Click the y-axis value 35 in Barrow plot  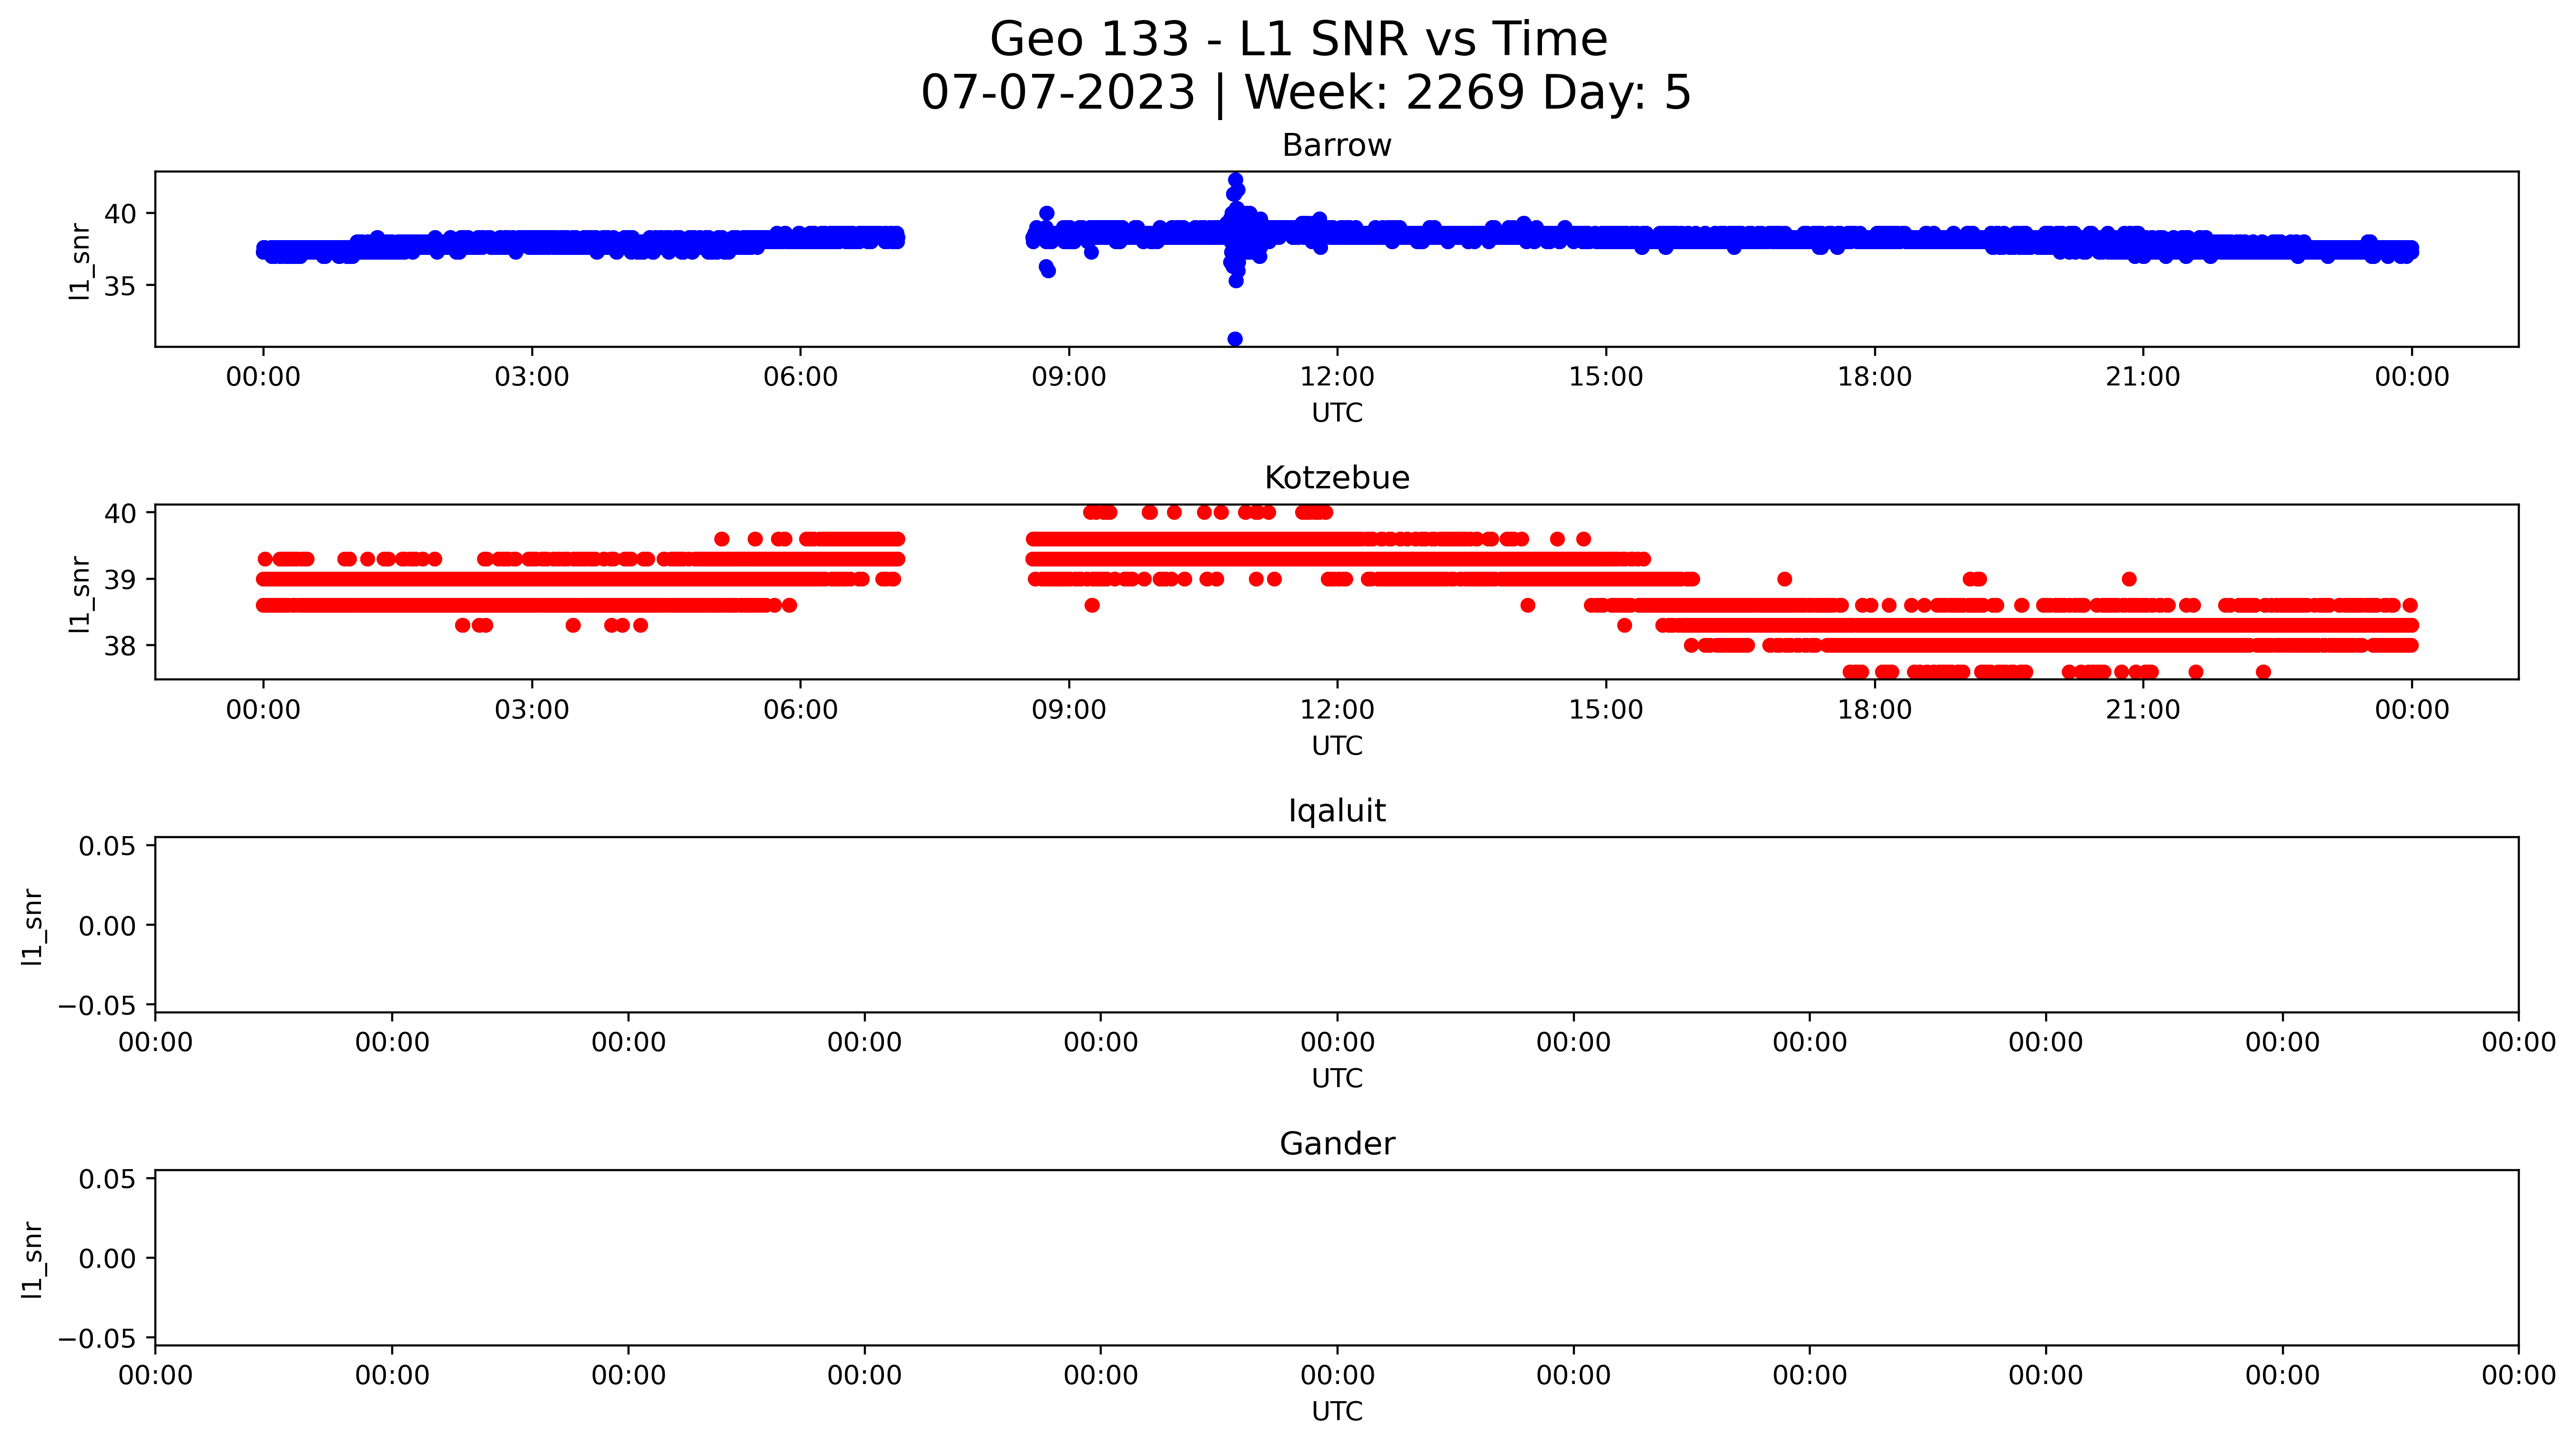tap(120, 286)
